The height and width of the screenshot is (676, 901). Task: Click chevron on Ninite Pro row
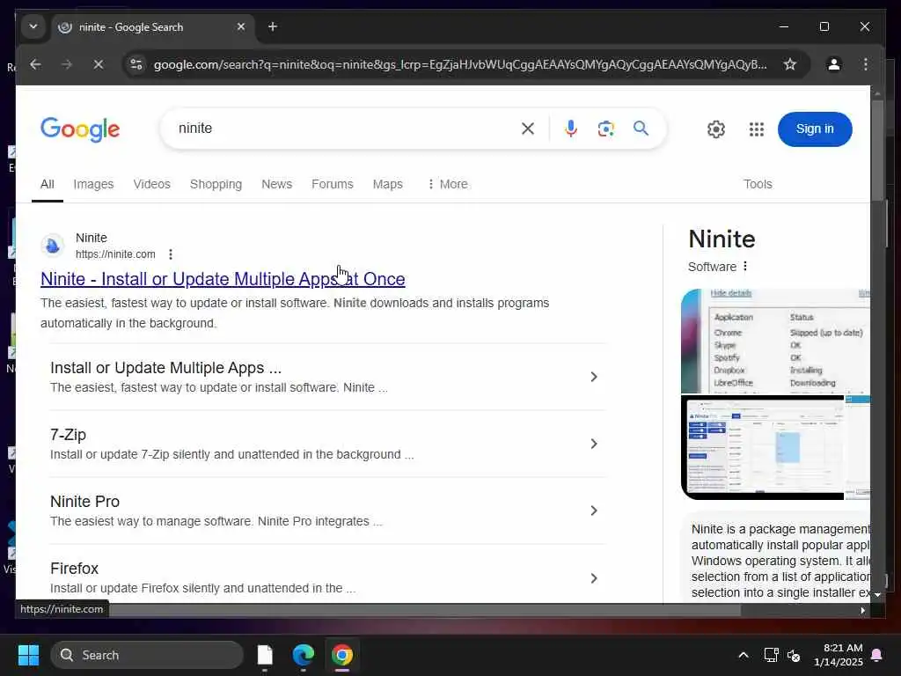coord(594,511)
